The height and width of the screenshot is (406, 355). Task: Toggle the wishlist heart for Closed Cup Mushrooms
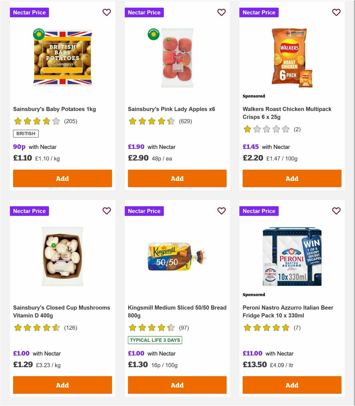106,211
